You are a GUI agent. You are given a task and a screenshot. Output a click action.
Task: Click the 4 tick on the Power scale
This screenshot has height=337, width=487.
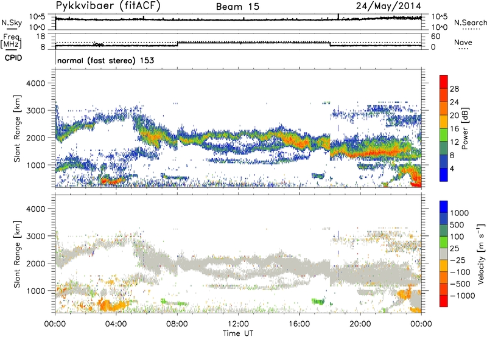point(452,168)
